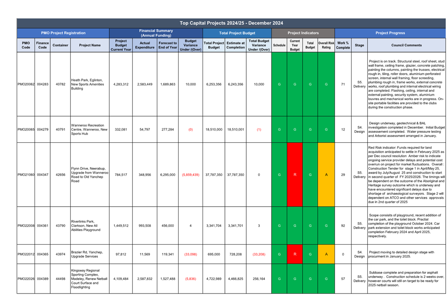This screenshot has height=297, width=448.
Task: Select the 'S4. Design' stage for Wanneroo Recreation Centre
Action: click(359, 129)
